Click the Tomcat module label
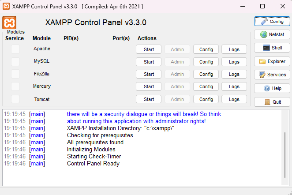The width and height of the screenshot is (292, 195). click(x=42, y=99)
